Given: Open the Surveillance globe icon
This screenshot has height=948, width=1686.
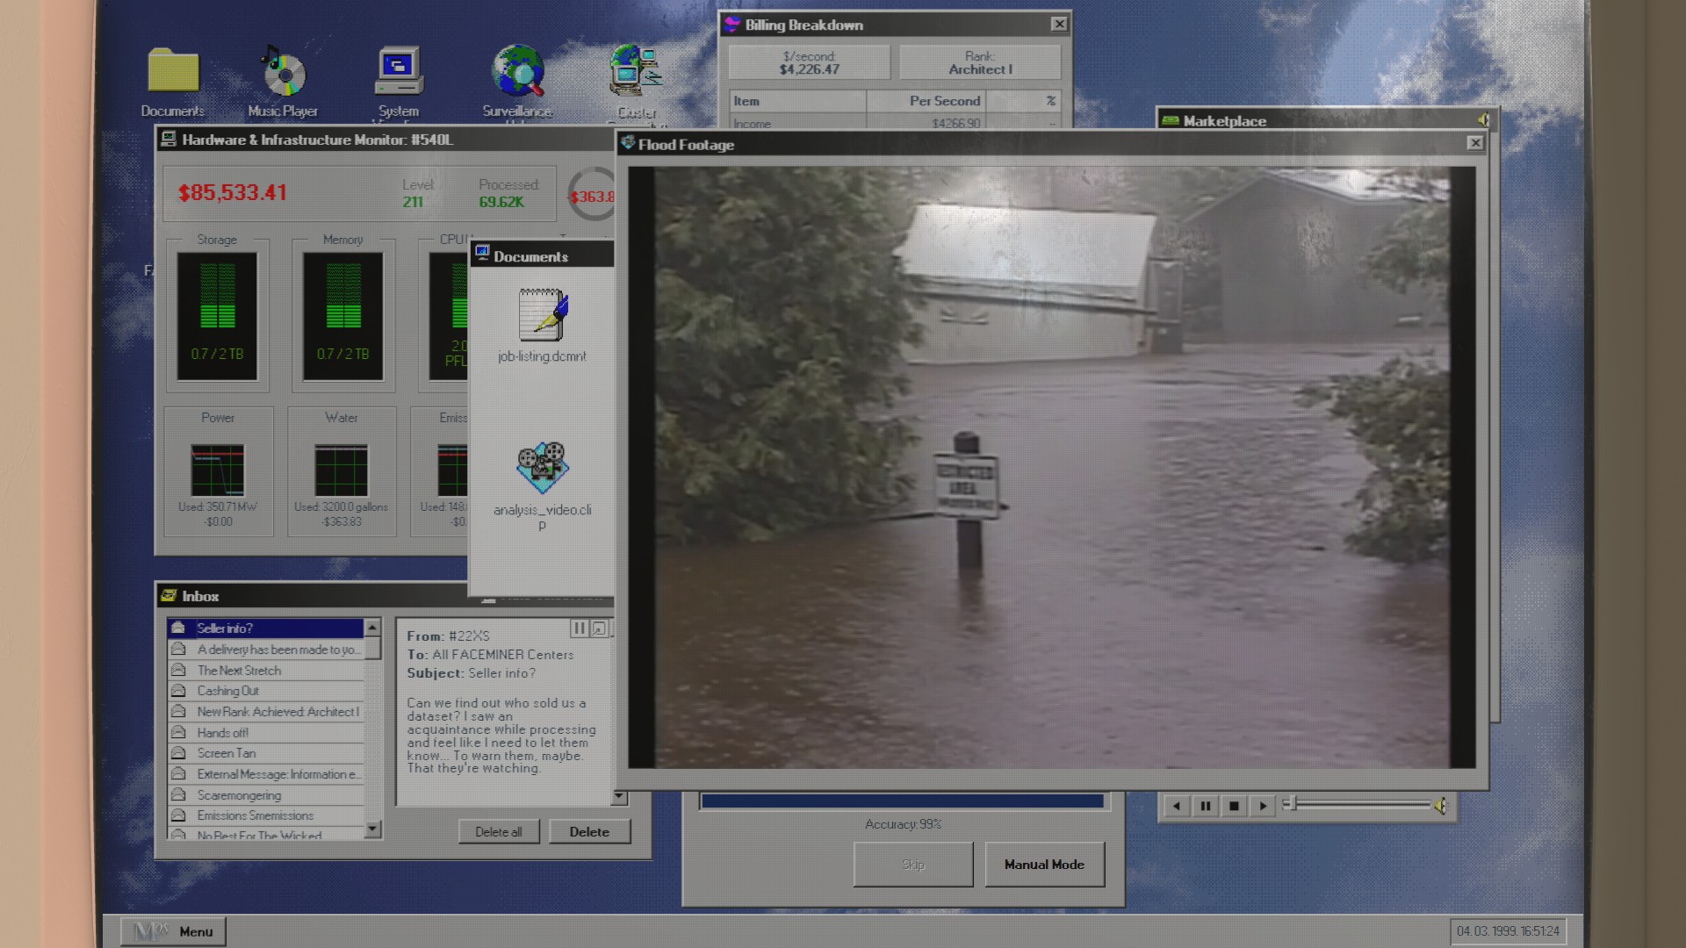Looking at the screenshot, I should [x=518, y=72].
